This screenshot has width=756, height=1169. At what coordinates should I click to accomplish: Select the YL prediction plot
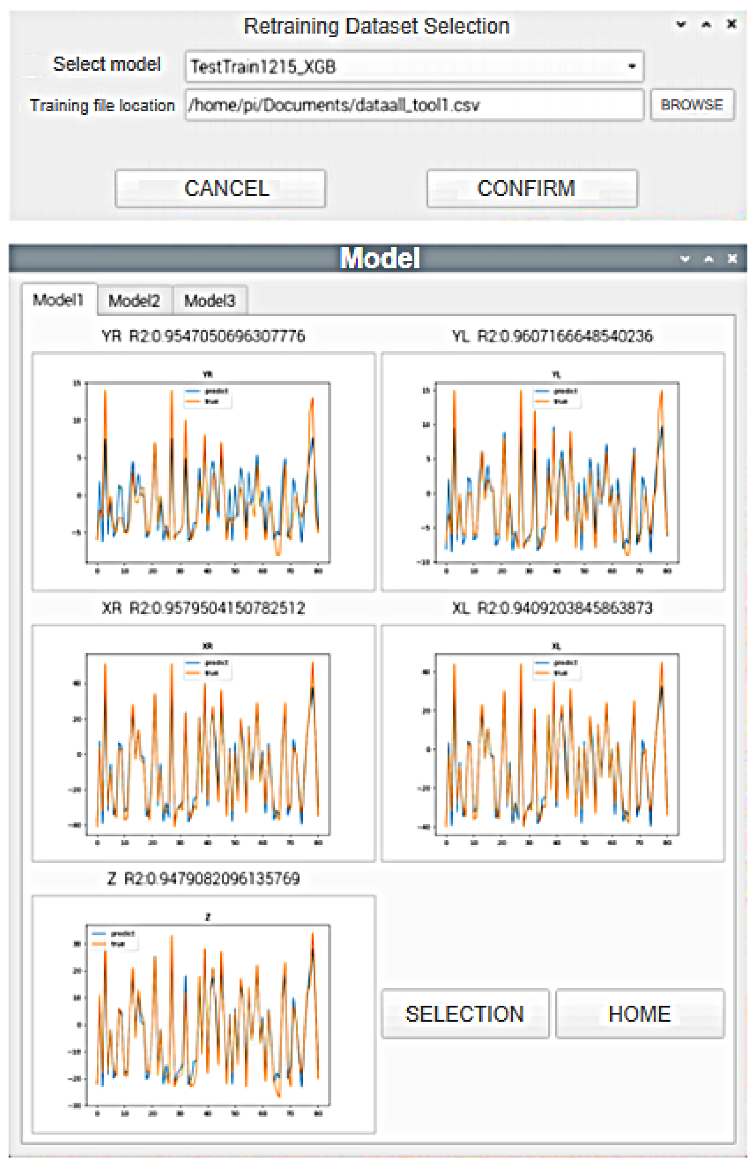[x=552, y=471]
